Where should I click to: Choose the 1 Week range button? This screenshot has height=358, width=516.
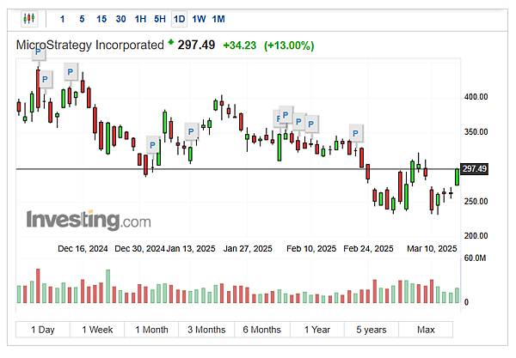pos(97,330)
